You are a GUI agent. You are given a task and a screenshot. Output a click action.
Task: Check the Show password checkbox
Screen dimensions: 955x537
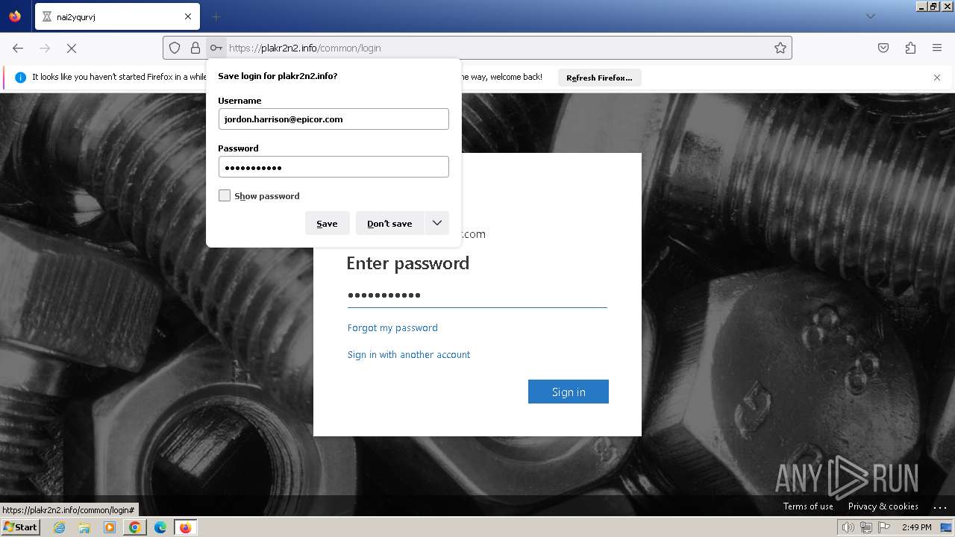coord(225,195)
